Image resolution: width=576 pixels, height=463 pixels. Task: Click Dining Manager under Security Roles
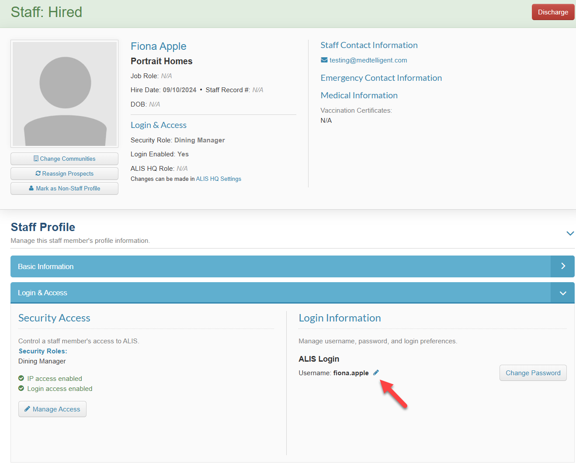click(x=42, y=361)
